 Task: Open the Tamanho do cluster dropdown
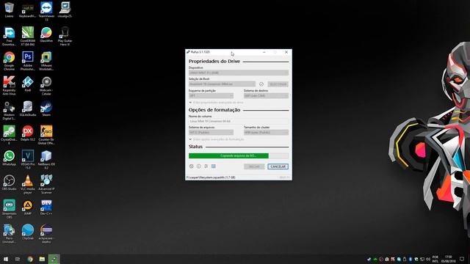click(x=266, y=132)
